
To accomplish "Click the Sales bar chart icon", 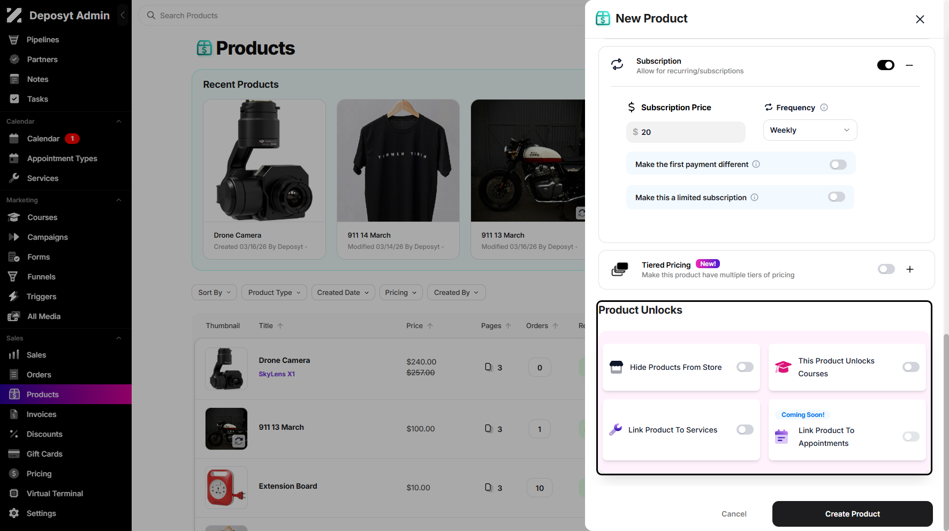I will [14, 355].
